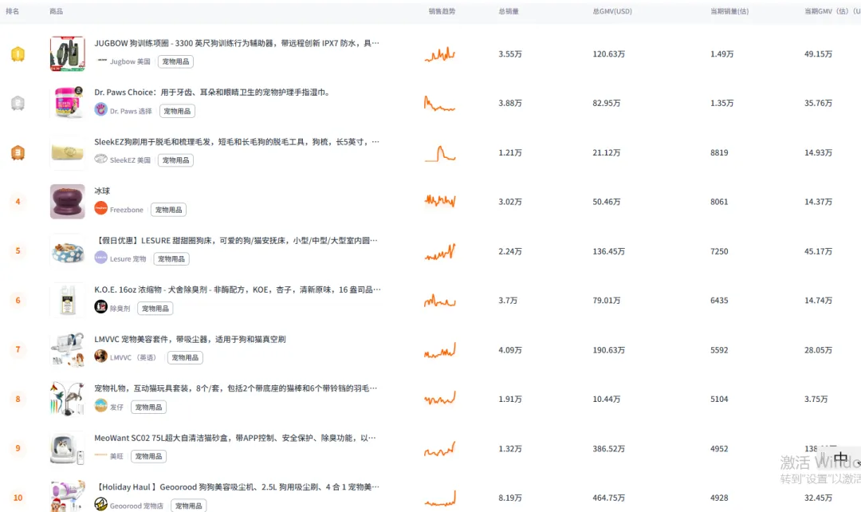Click the Lesure shop avatar icon
Viewport: 861px width, 512px height.
click(x=100, y=258)
